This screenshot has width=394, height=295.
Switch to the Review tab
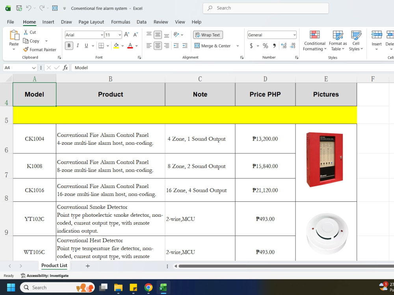(x=161, y=22)
